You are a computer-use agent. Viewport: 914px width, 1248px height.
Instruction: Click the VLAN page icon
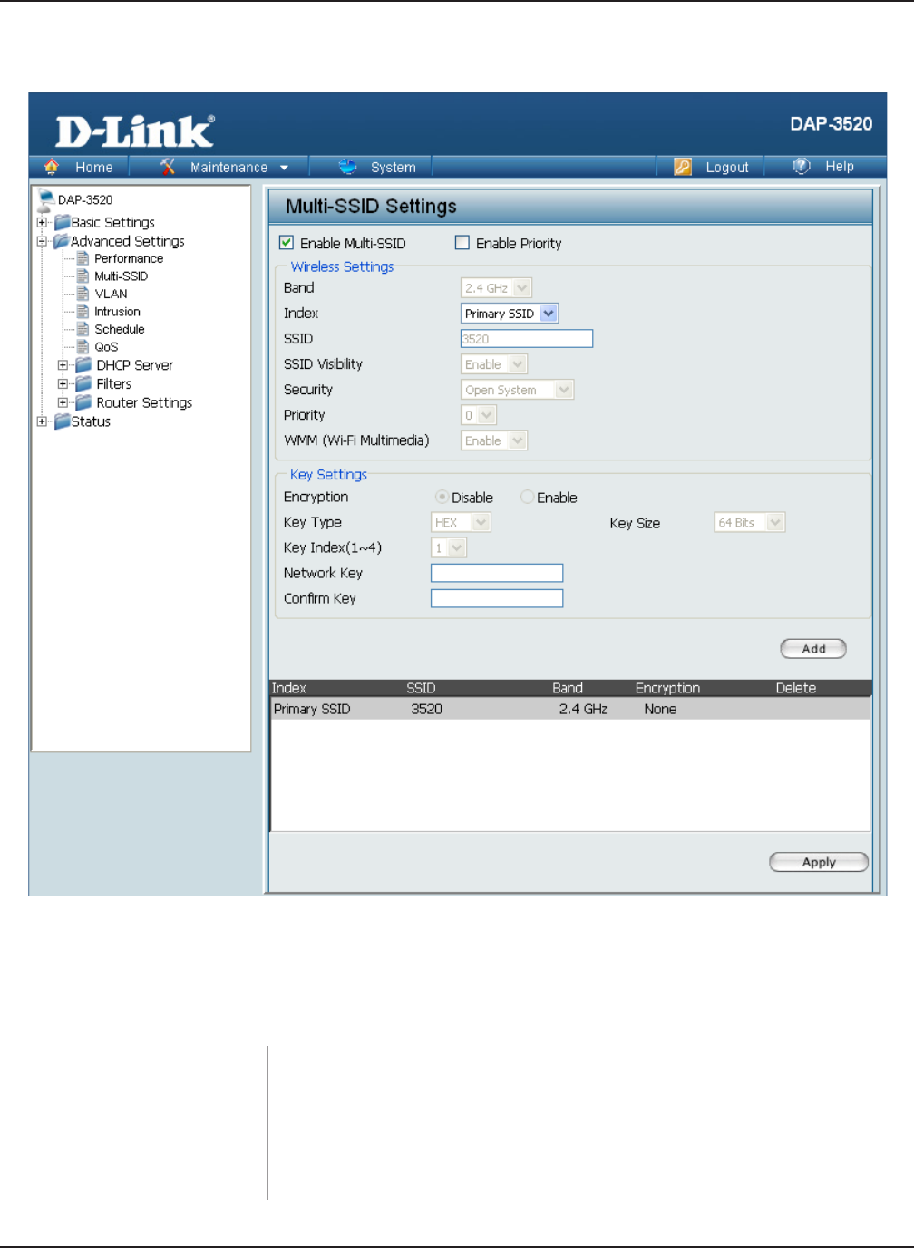tap(83, 294)
